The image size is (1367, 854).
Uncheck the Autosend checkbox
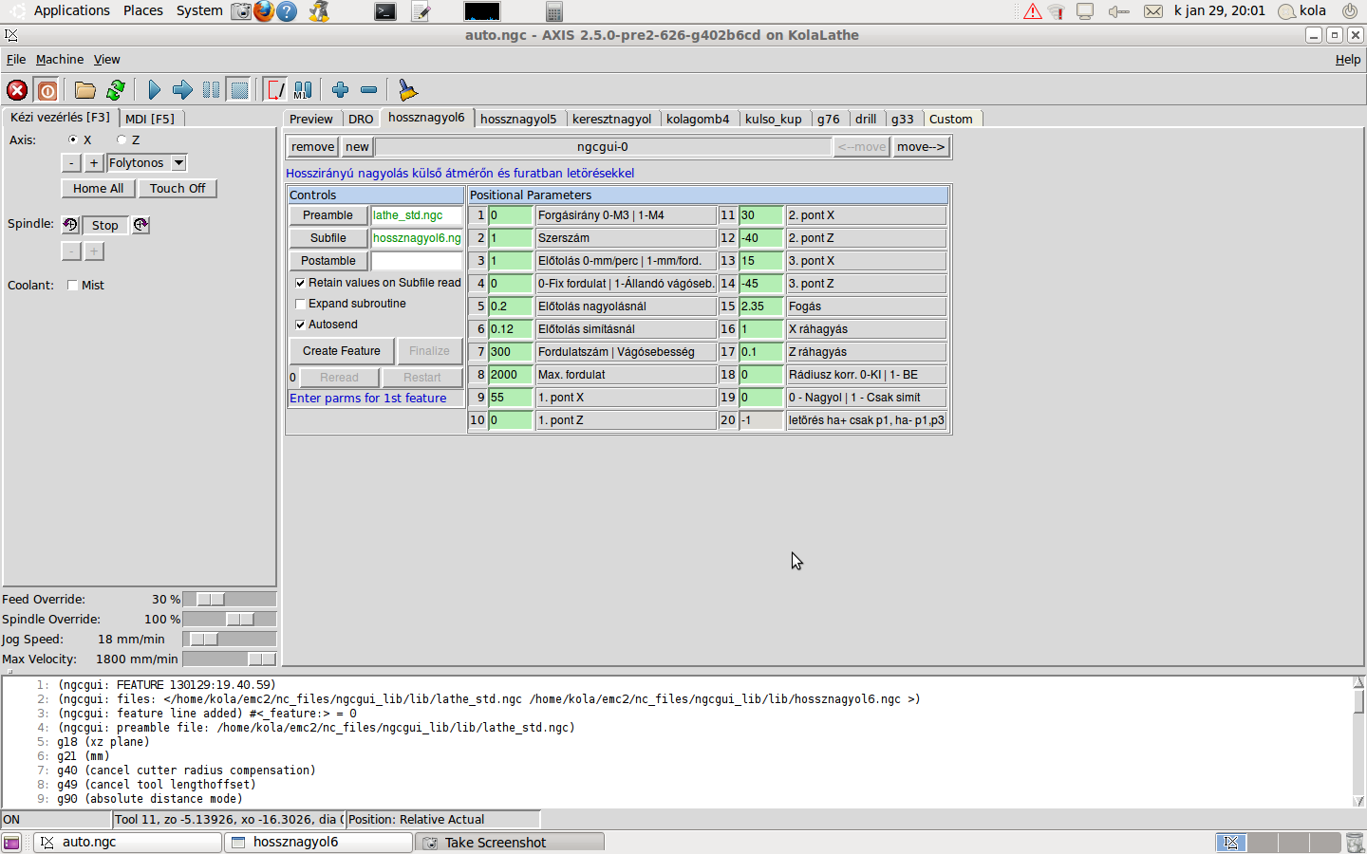(300, 325)
